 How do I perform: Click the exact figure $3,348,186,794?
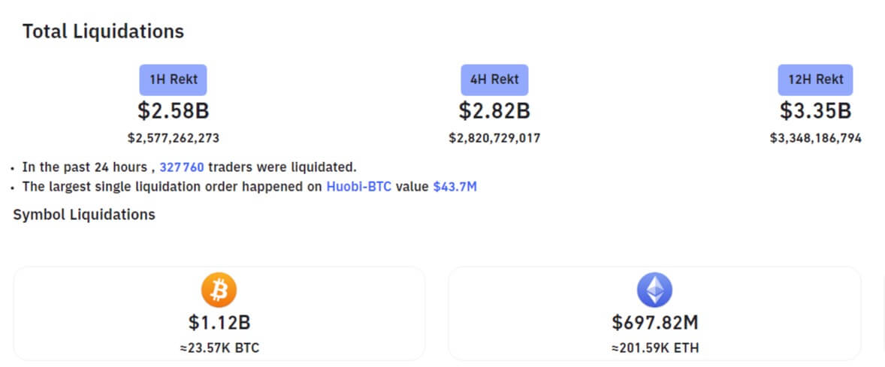(815, 138)
